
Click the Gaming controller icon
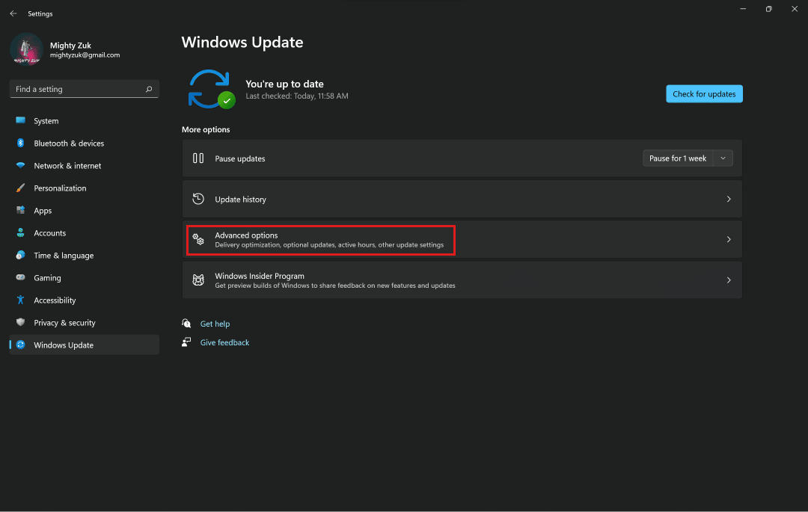point(21,277)
